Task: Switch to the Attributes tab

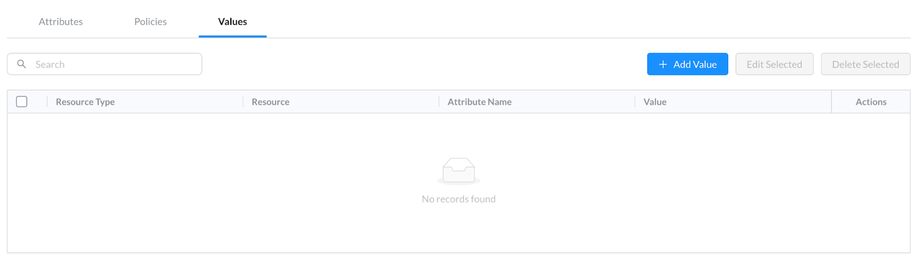Action: [x=61, y=21]
